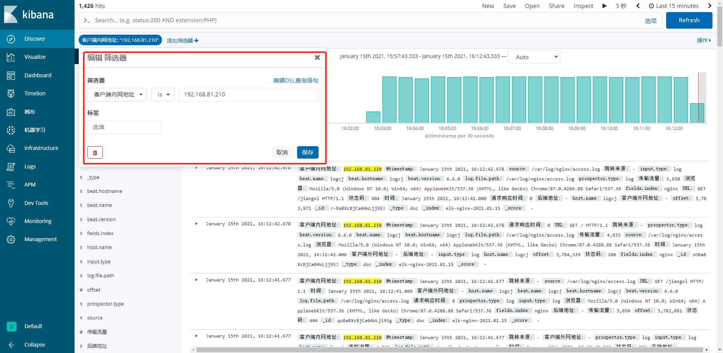Select beat.hostname field in list
The height and width of the screenshot is (353, 723).
[x=105, y=191]
